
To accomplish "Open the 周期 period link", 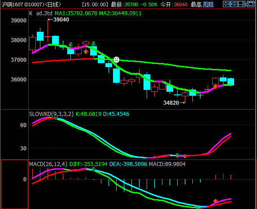I will click(x=208, y=4).
